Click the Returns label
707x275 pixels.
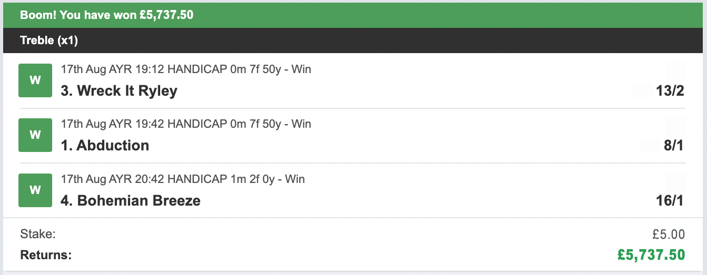tap(46, 256)
